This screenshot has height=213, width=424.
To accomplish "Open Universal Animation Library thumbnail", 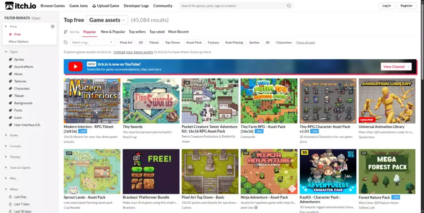I will click(387, 101).
